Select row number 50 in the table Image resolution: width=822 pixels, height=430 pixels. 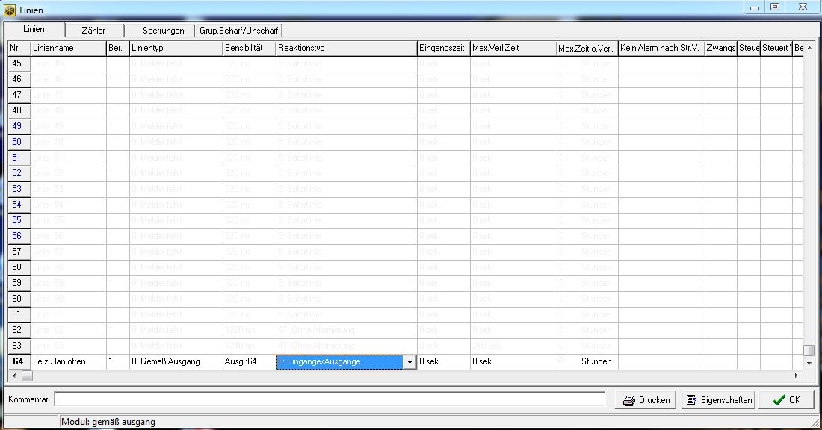pyautogui.click(x=16, y=142)
